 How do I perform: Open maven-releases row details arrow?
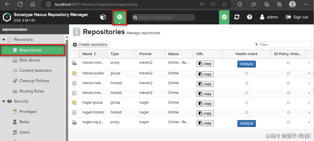click(309, 83)
